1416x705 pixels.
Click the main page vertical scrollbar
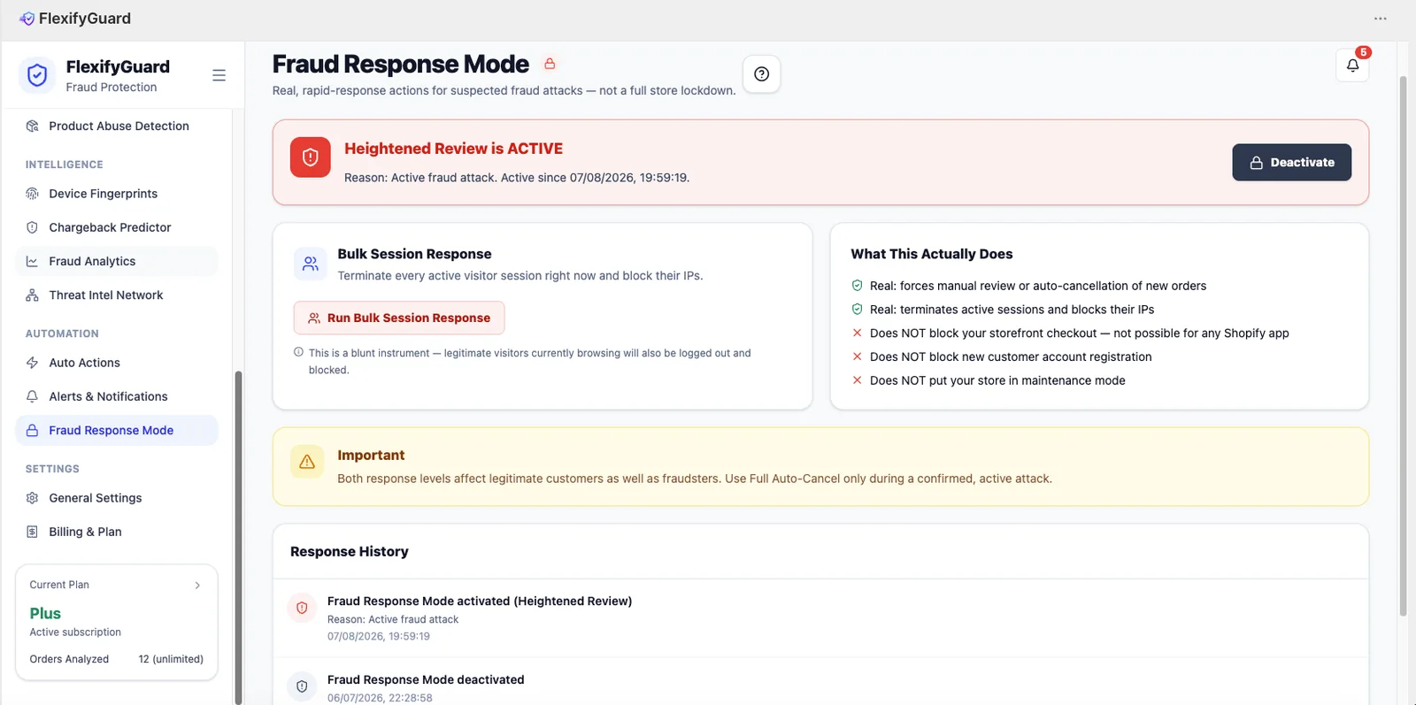pos(1403,345)
